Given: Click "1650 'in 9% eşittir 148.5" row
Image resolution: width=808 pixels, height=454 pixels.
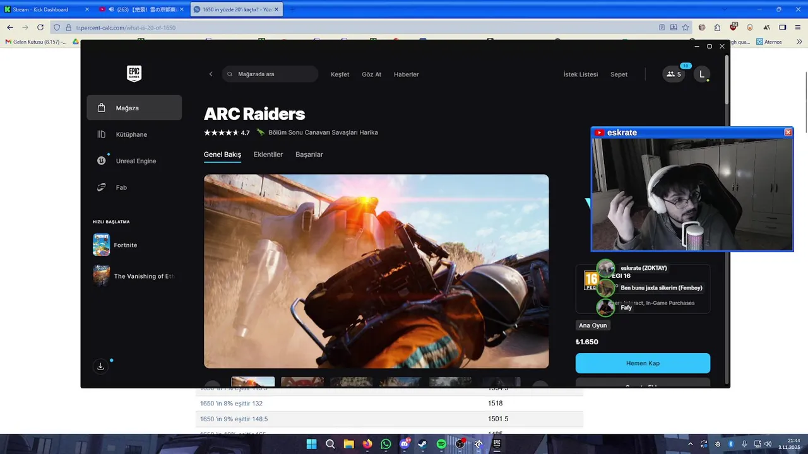Looking at the screenshot, I should [x=389, y=419].
